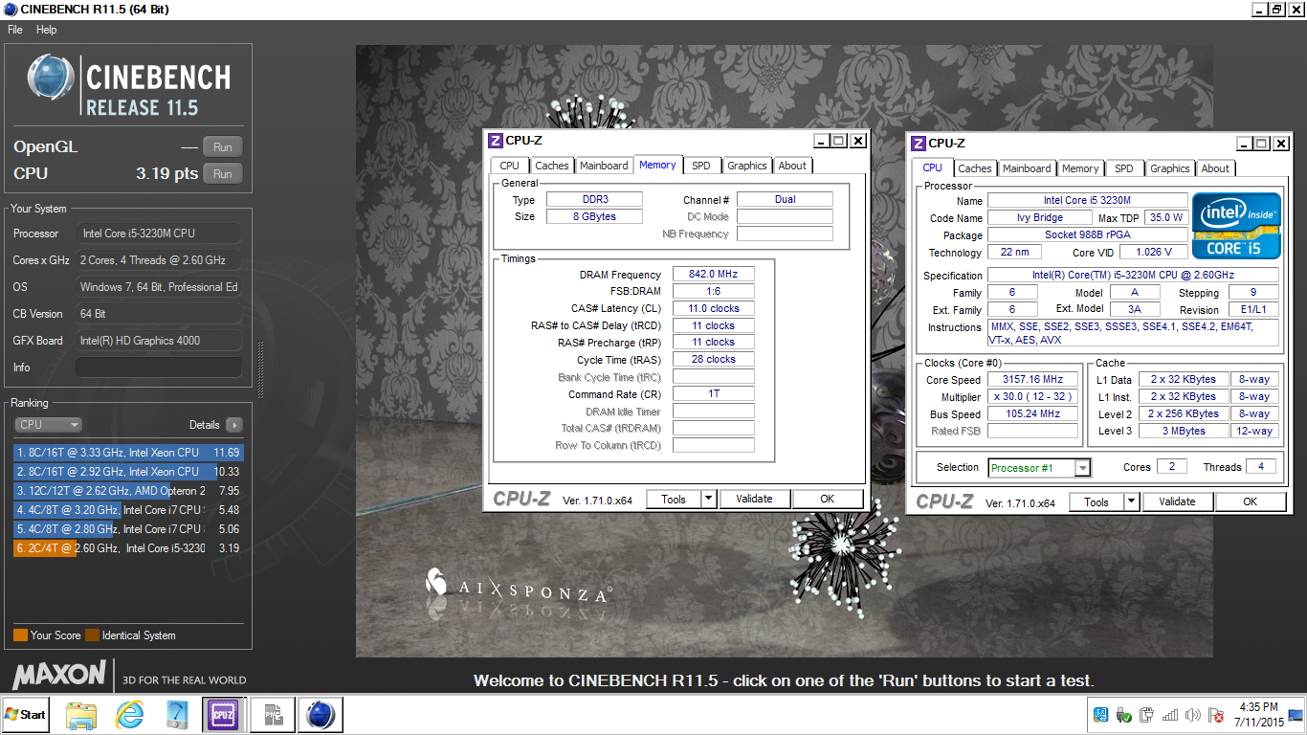Open the PNG file taskbar item
The height and width of the screenshot is (735, 1307).
pyautogui.click(x=273, y=715)
